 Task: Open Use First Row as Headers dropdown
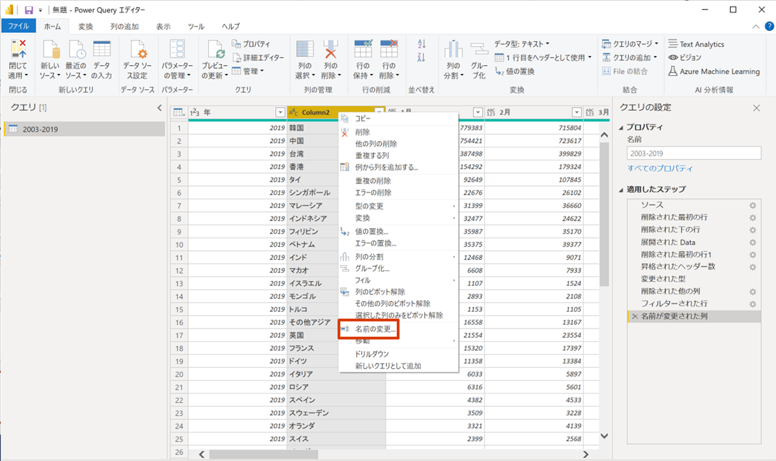(x=543, y=57)
